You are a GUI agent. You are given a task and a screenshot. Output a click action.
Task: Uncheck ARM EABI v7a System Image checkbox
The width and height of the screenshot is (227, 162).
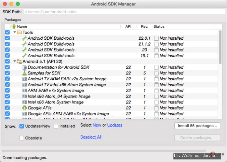click(7, 90)
